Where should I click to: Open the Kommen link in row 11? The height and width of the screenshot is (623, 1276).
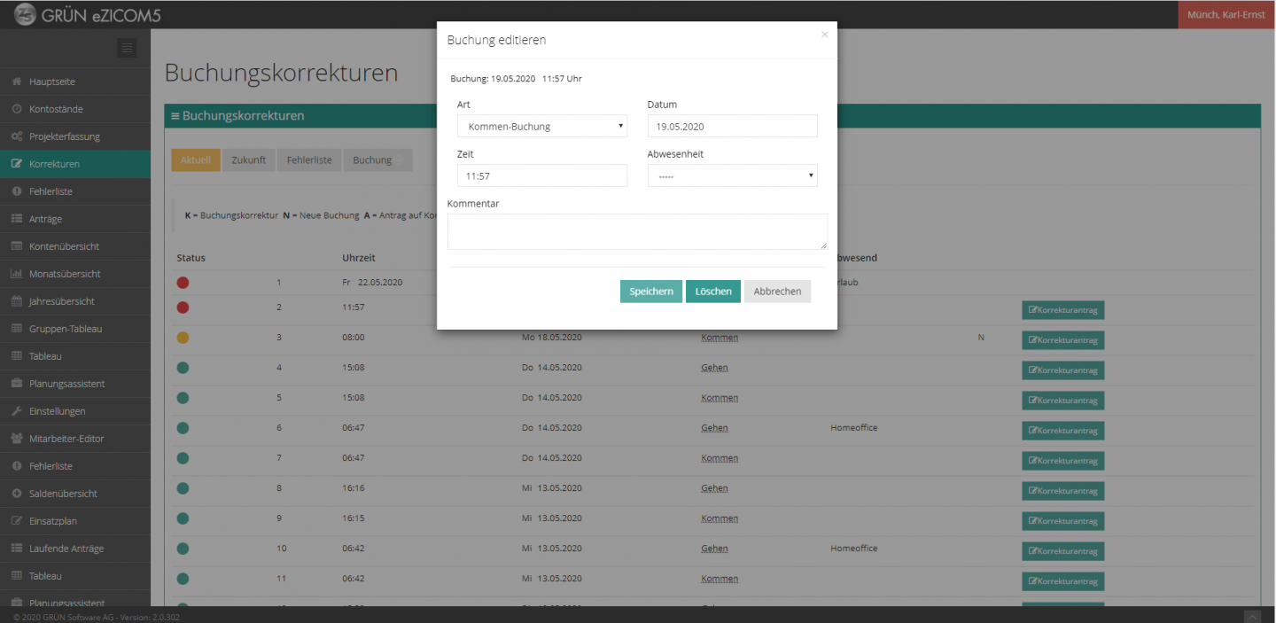719,579
